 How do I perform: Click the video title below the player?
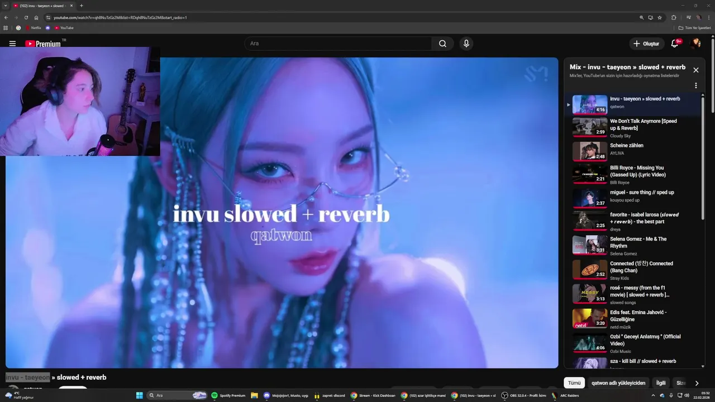coord(56,377)
